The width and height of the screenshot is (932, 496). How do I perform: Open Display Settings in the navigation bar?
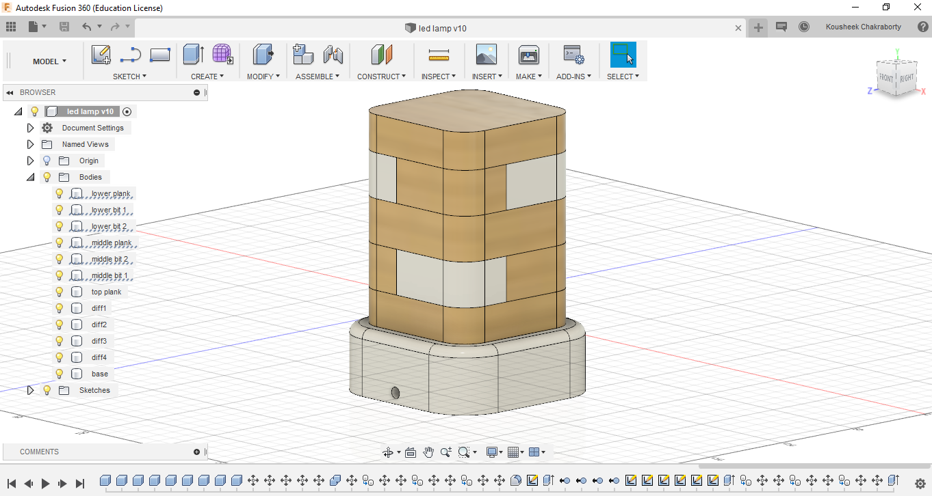491,452
